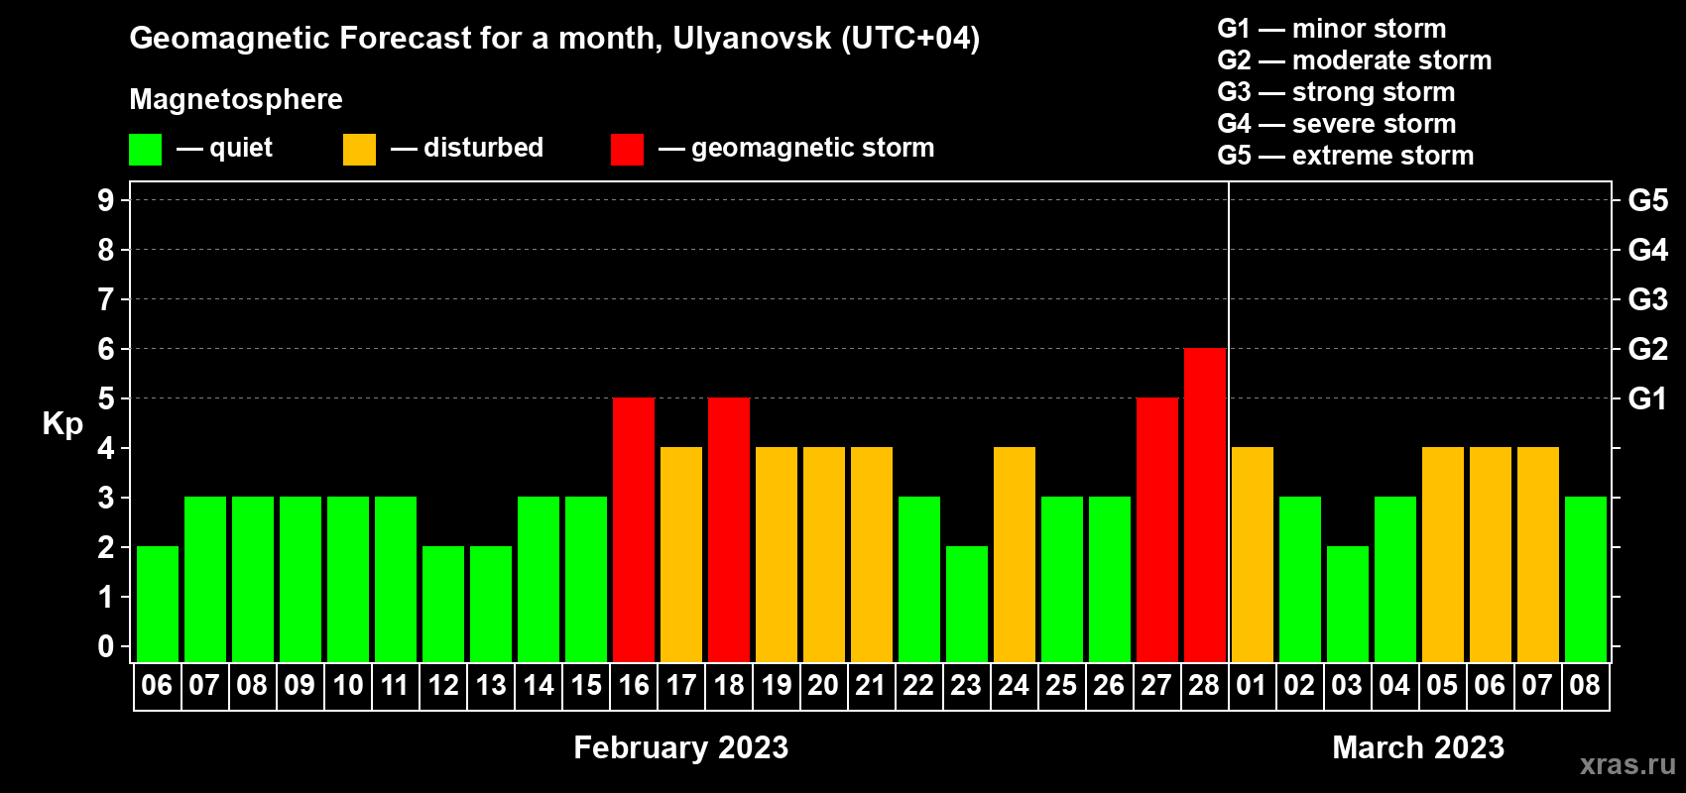The image size is (1686, 793).
Task: Click the yellow disturbed legend swatch
Action: pyautogui.click(x=359, y=150)
